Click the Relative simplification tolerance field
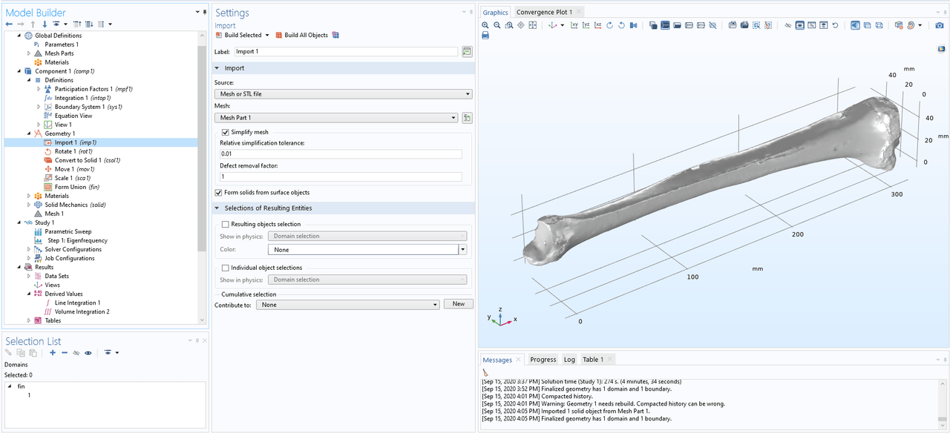 tap(341, 153)
